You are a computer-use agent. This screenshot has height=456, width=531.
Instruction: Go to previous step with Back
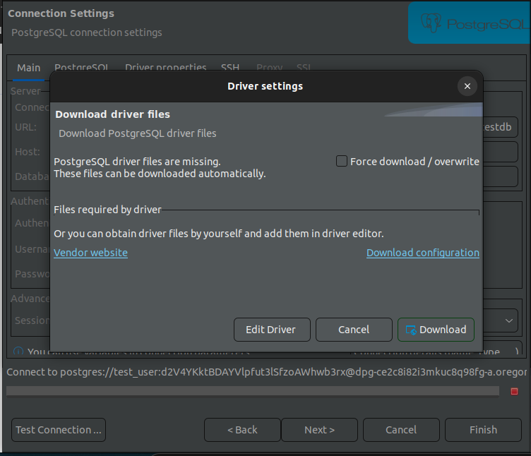(242, 430)
